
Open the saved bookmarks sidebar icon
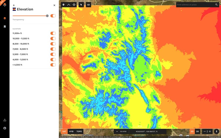tap(5, 26)
